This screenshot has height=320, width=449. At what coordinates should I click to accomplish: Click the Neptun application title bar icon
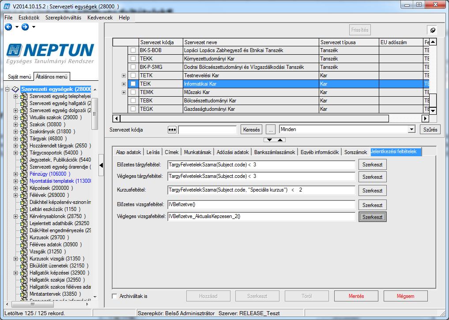coord(7,6)
